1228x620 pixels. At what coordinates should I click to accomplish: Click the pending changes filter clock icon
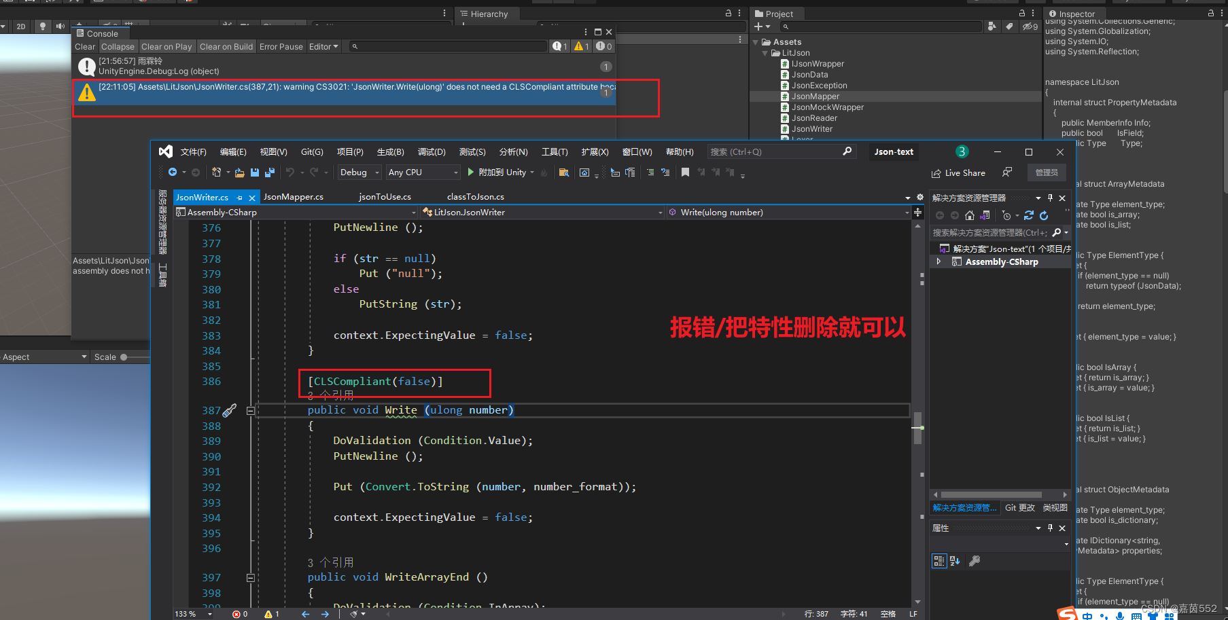tap(1006, 215)
